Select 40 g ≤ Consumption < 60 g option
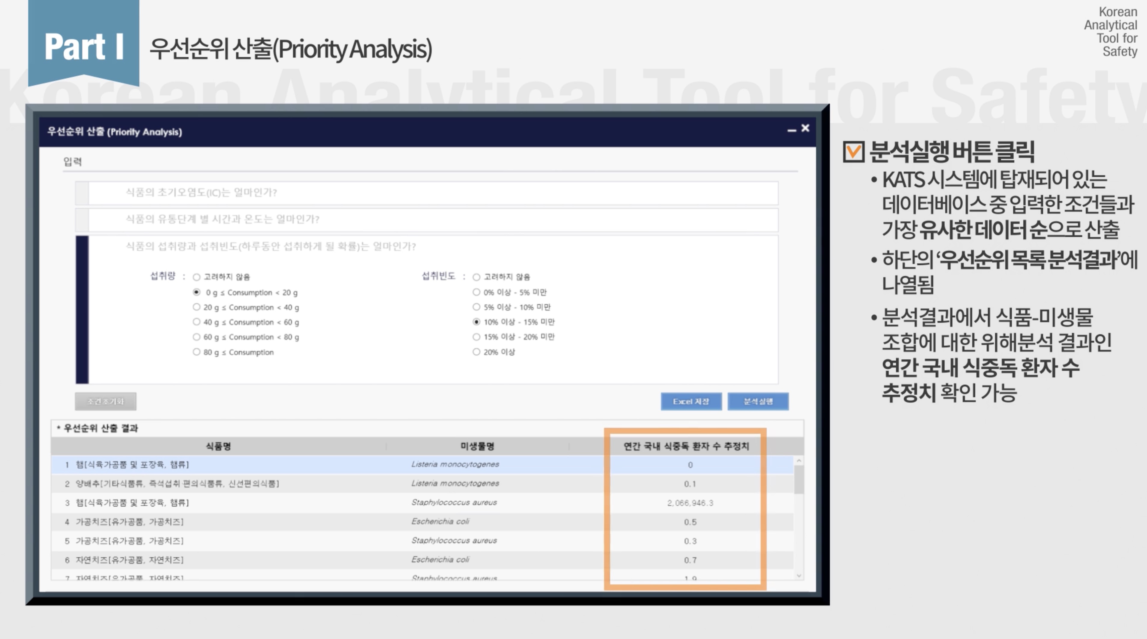This screenshot has height=639, width=1147. pos(196,322)
